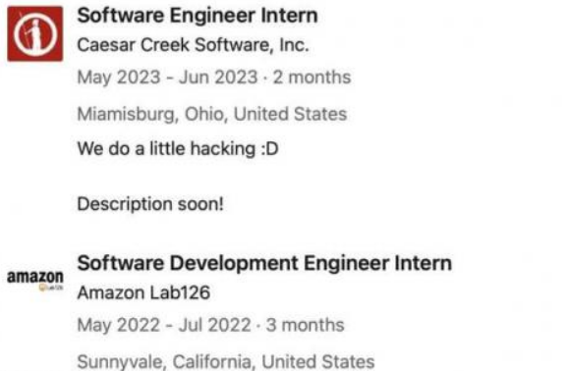Select the May 2023 - Jun 2023 date range
Viewport: 565px width, 371px height.
point(168,77)
